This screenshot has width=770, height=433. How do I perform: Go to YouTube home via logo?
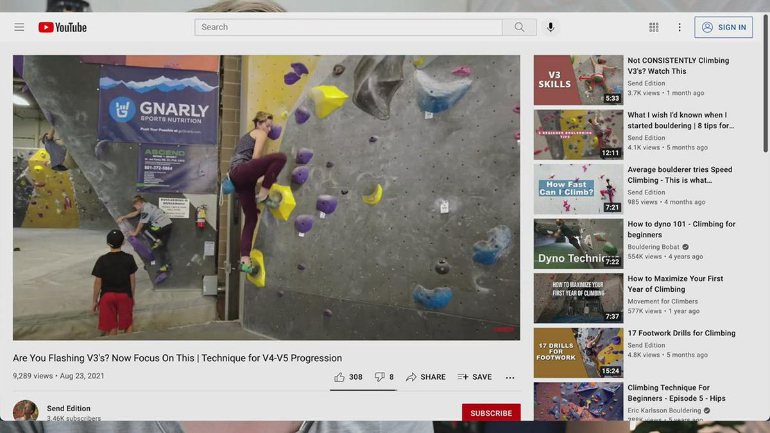point(62,27)
